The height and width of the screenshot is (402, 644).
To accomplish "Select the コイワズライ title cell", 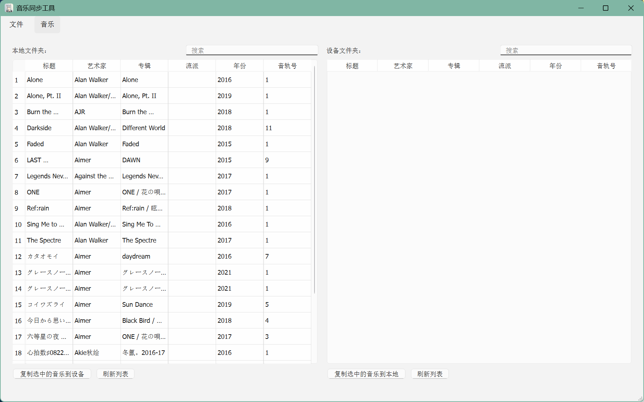I will pyautogui.click(x=49, y=304).
